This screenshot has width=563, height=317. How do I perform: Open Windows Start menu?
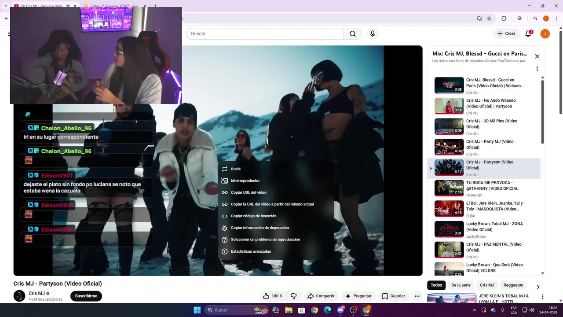(x=197, y=310)
